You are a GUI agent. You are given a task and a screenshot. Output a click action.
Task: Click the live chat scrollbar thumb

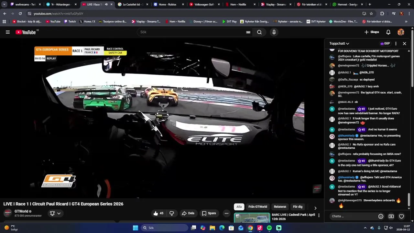[409, 200]
